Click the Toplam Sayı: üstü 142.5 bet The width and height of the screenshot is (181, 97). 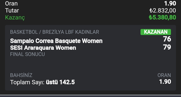[x=42, y=82]
